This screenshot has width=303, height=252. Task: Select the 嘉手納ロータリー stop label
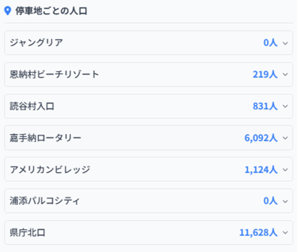pos(45,138)
